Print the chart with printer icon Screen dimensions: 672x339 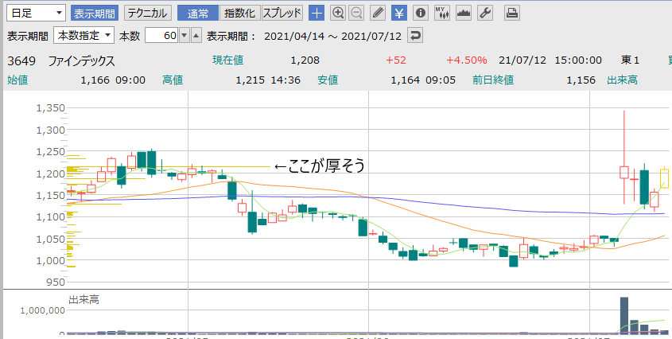[511, 13]
